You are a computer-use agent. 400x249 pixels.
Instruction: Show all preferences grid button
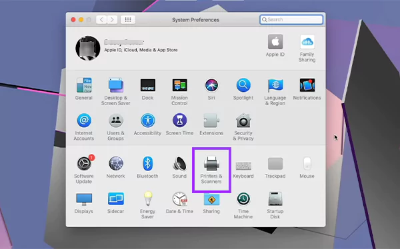pos(128,19)
